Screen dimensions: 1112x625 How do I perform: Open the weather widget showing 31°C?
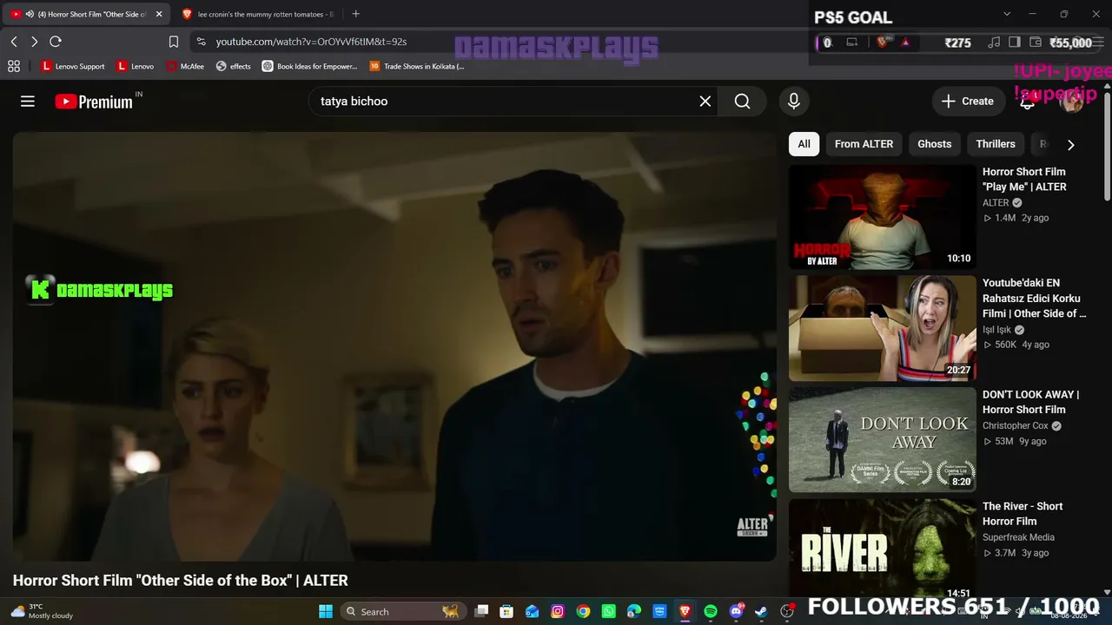[42, 611]
